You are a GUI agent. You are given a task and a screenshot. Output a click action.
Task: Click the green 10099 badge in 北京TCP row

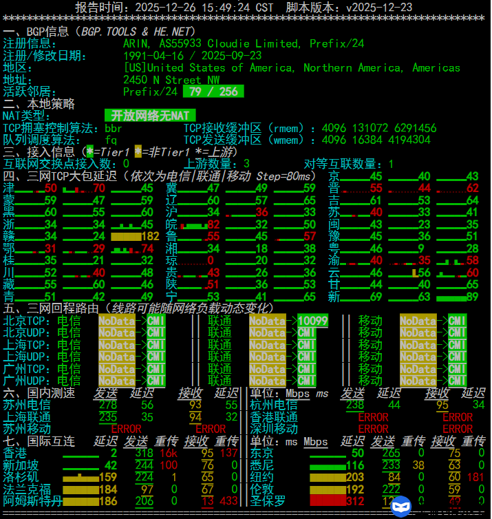click(x=312, y=321)
